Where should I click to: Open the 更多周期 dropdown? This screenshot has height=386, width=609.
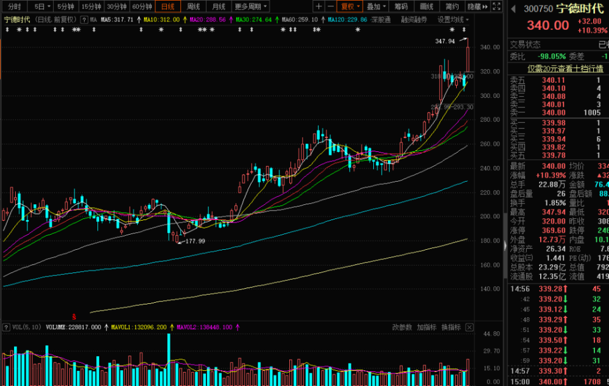click(x=250, y=7)
